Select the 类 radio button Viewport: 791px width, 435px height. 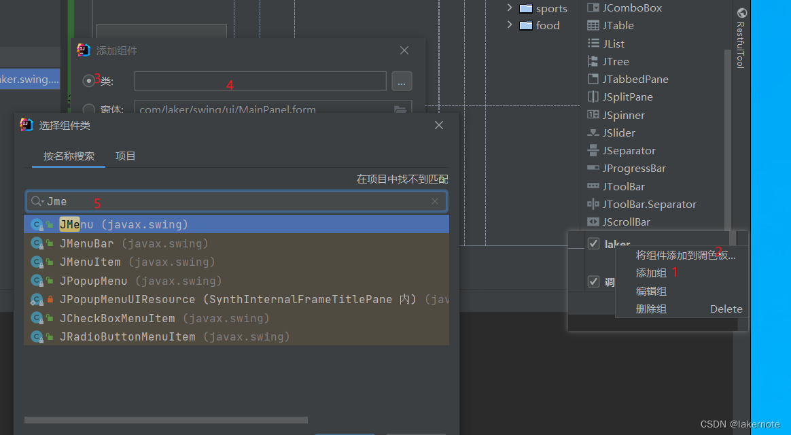pos(89,81)
